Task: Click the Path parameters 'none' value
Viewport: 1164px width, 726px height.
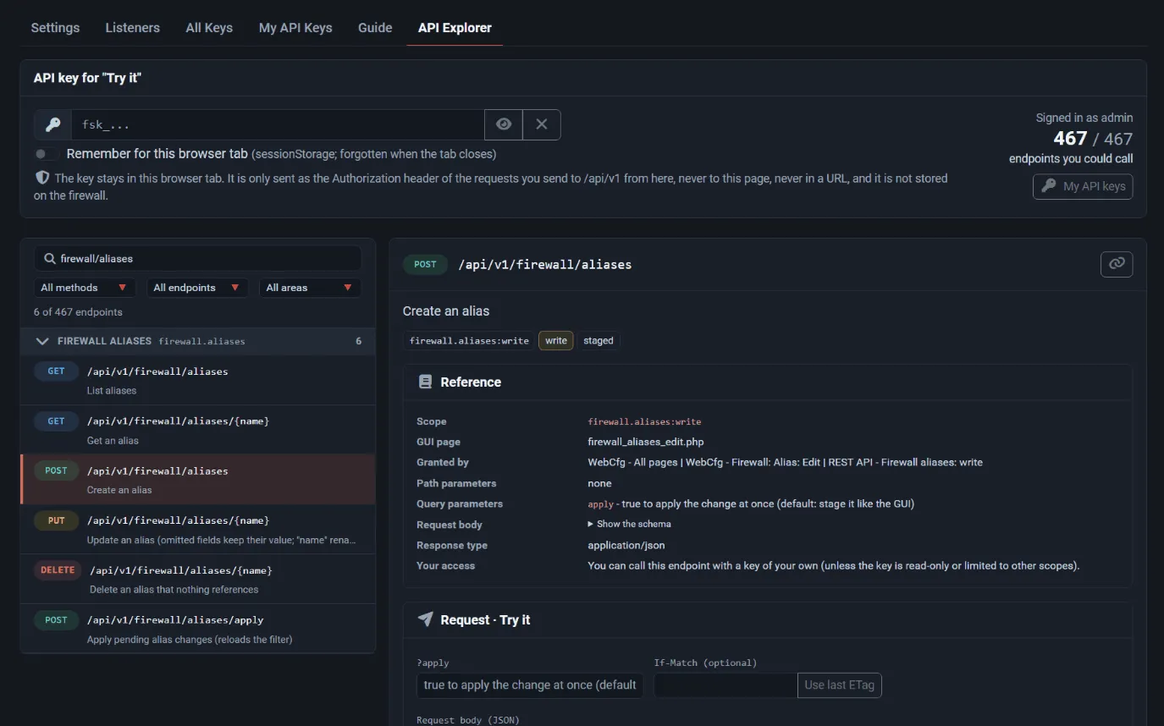Action: coord(599,483)
